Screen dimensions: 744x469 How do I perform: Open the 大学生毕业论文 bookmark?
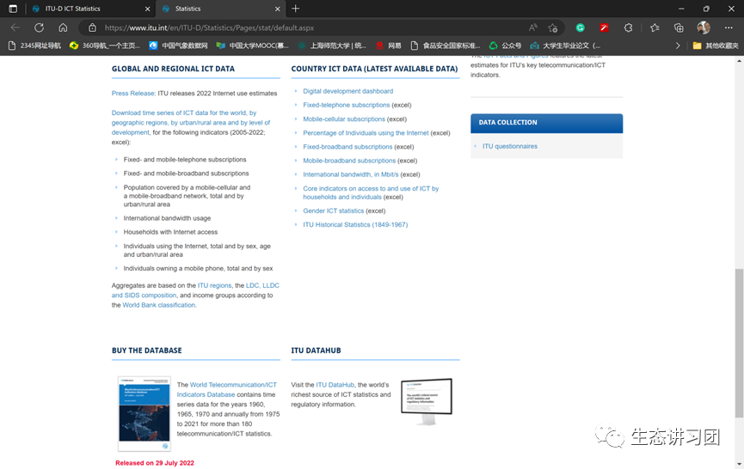[x=566, y=46]
